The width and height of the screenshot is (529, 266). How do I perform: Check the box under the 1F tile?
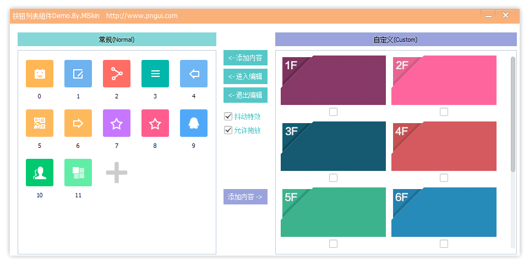[333, 112]
